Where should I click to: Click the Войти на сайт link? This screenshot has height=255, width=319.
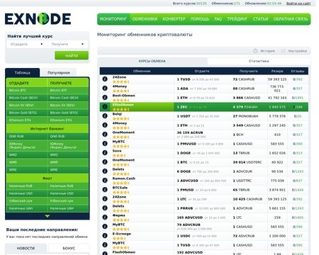tap(298, 4)
